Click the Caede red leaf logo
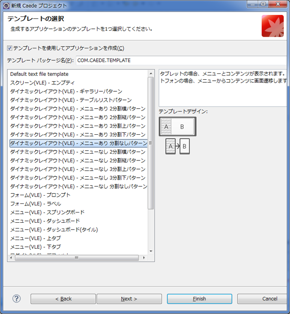This screenshot has height=314, width=290. [273, 26]
